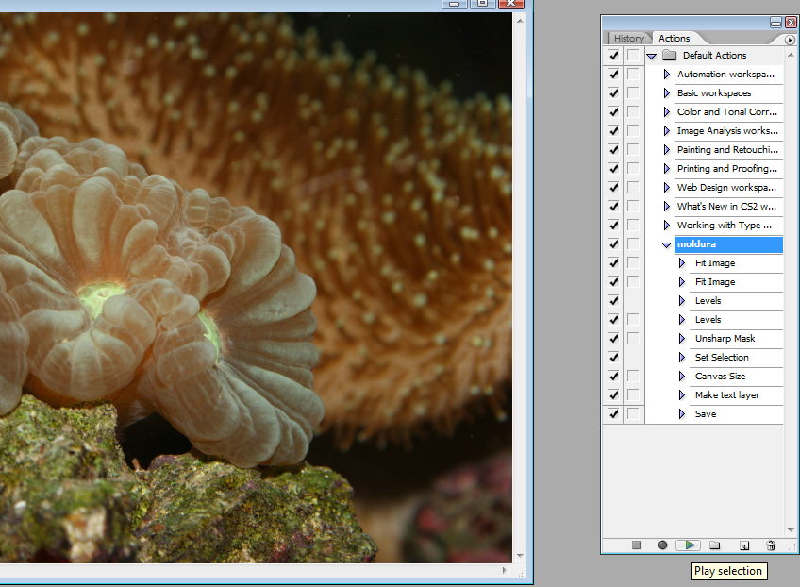
Task: Collapse the moldura action
Action: tap(666, 245)
